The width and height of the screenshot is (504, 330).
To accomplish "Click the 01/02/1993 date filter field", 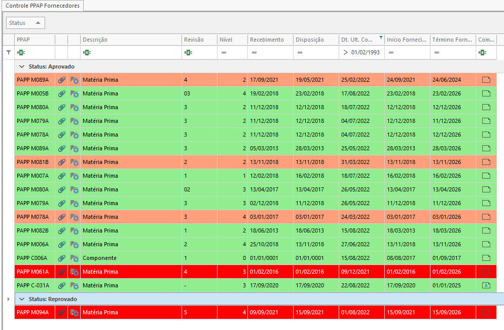I will [365, 52].
